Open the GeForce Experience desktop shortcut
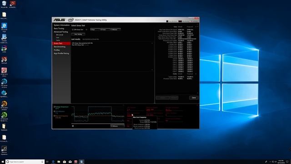The height and width of the screenshot is (164, 291). click(4, 150)
